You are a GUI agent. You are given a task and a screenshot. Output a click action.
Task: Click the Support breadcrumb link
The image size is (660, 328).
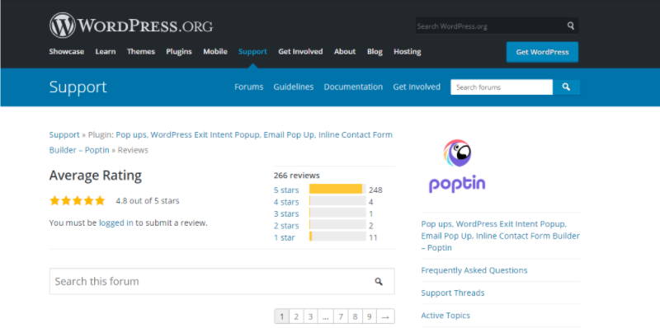tap(64, 135)
